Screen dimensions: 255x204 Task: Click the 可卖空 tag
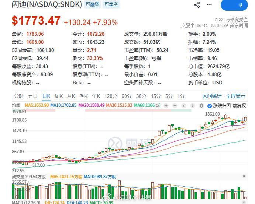point(111,4)
